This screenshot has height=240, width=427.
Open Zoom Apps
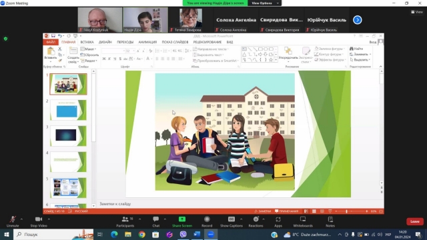[278, 221]
